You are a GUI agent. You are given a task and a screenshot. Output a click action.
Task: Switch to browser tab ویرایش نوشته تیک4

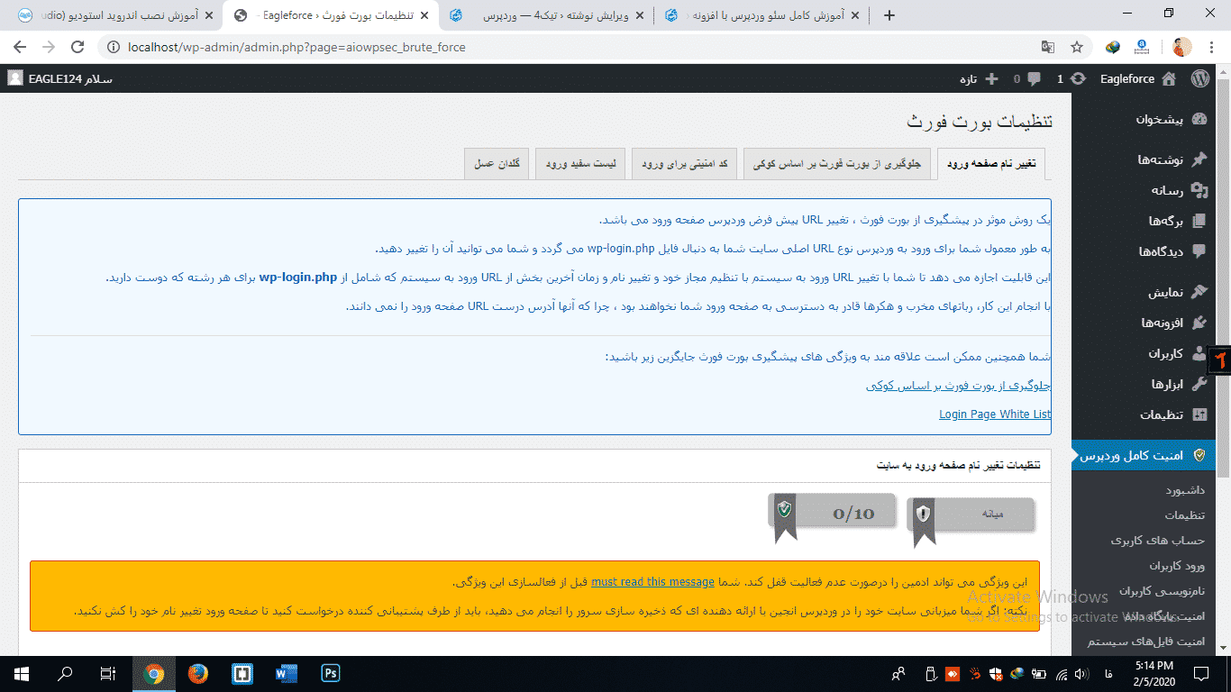pyautogui.click(x=548, y=15)
